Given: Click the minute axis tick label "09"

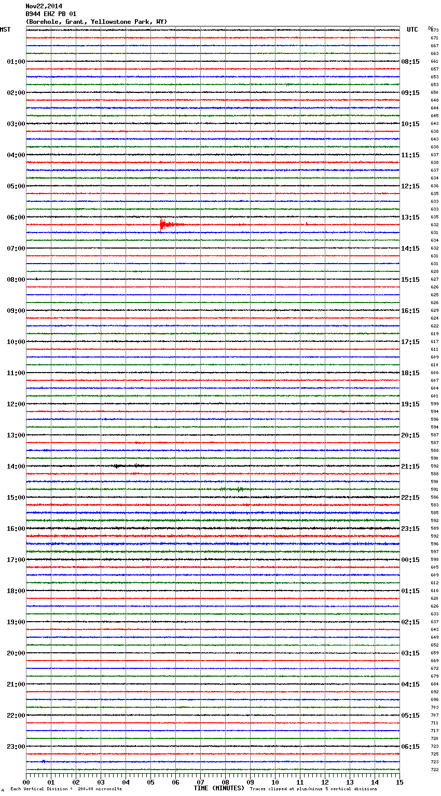Looking at the screenshot, I should coord(250,782).
